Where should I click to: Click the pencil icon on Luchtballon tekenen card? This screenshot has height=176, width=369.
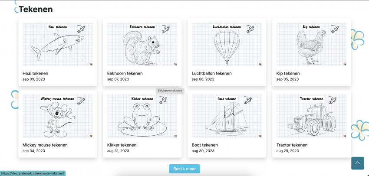[x=250, y=29]
